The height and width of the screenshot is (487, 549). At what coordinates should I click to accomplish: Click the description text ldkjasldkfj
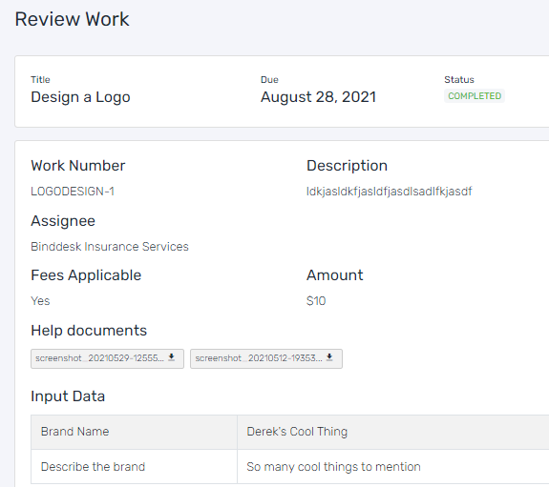(x=389, y=192)
